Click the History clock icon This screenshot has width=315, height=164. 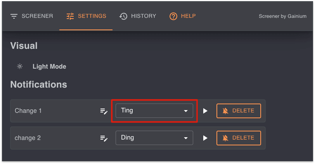(123, 16)
